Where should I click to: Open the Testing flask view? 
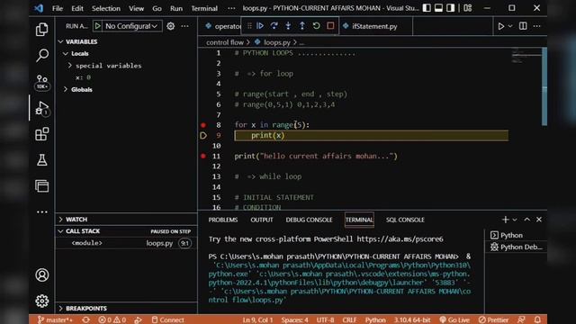pyautogui.click(x=42, y=160)
